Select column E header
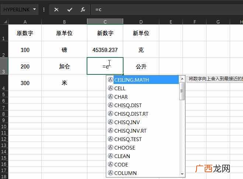Viewport: 243px width, 179px height. (x=171, y=22)
